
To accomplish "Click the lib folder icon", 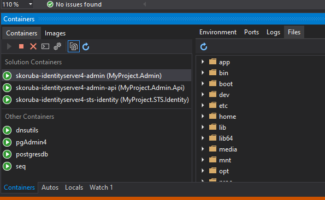I will coord(212,127).
